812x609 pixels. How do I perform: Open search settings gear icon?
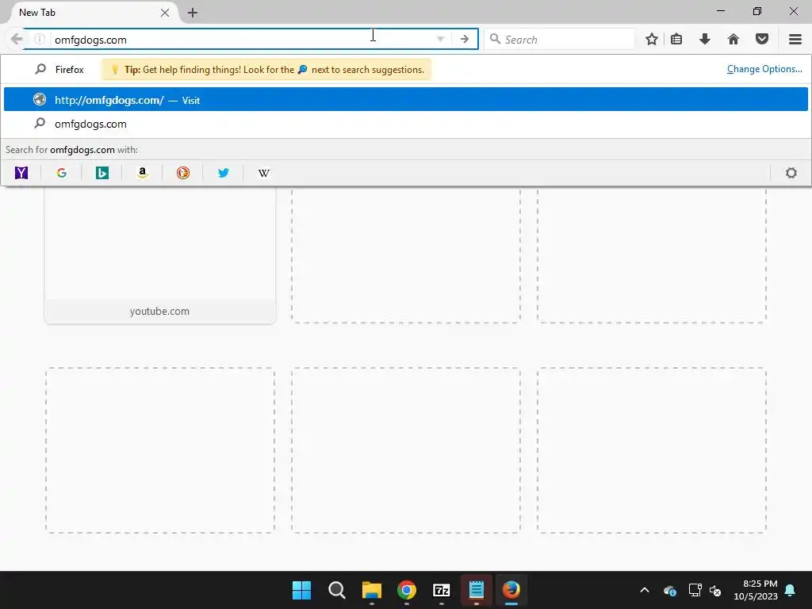point(791,173)
